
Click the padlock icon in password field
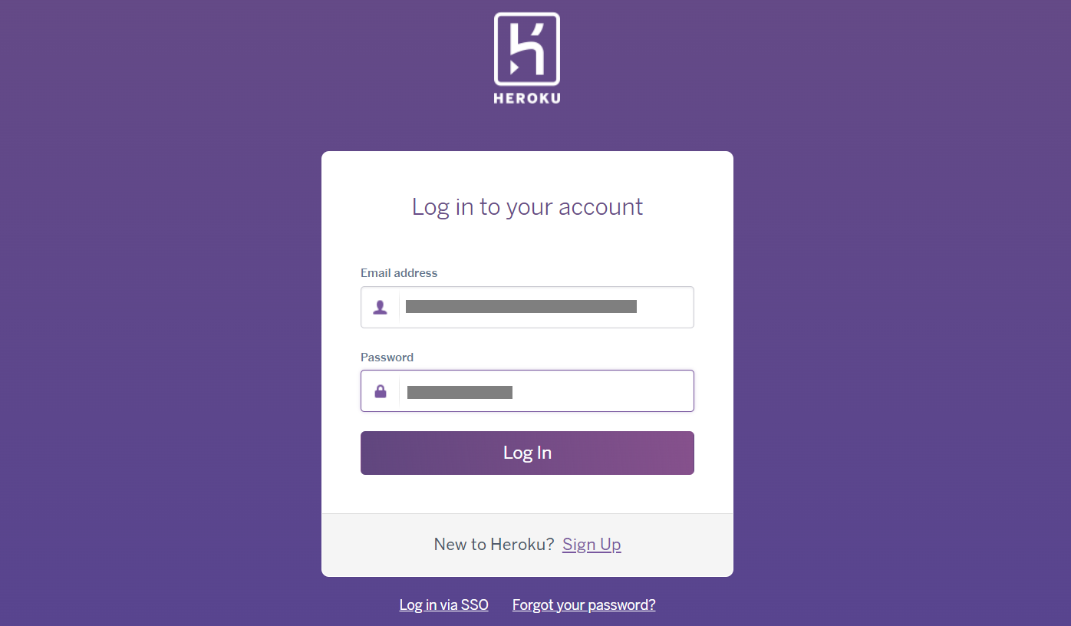click(380, 391)
